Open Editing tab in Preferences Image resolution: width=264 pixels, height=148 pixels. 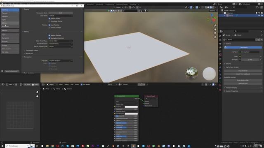tap(10, 23)
